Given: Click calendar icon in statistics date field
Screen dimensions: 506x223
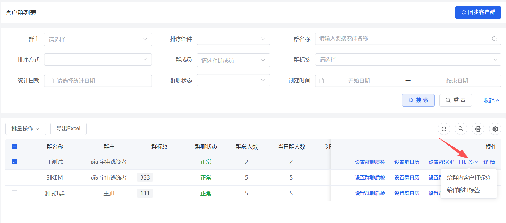Looking at the screenshot, I should [x=51, y=81].
